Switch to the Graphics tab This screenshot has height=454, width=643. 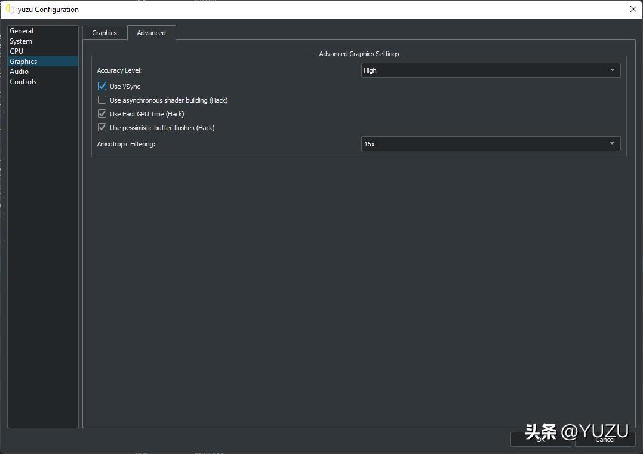[x=104, y=33]
